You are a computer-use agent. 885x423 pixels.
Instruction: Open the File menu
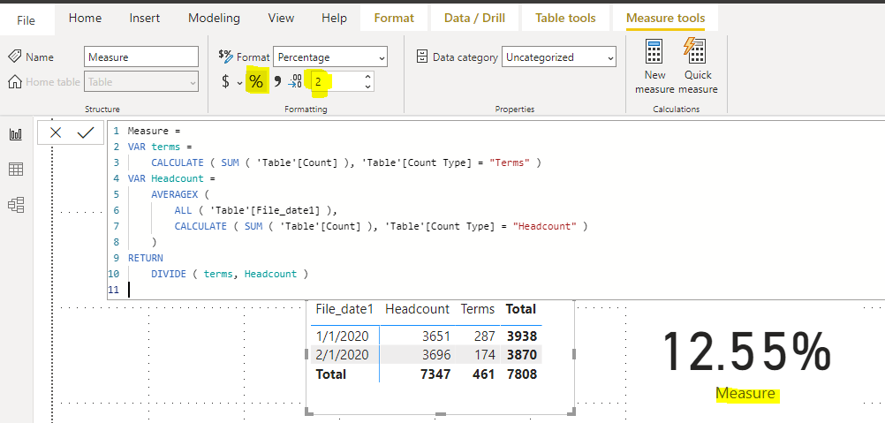pyautogui.click(x=26, y=21)
